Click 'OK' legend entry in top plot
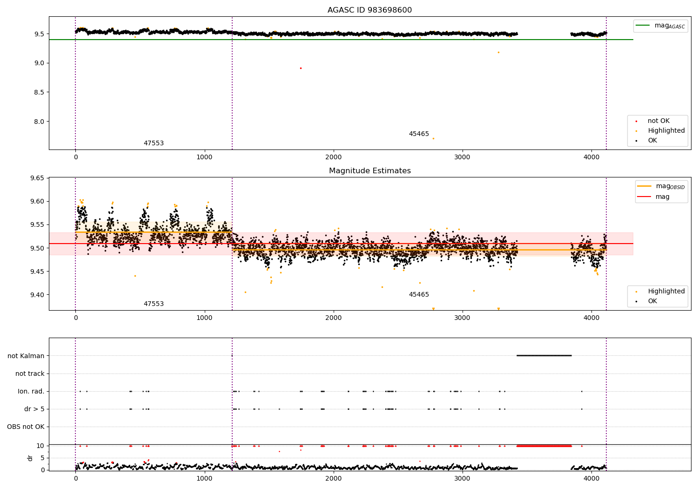Screen dimensions: 698x489 (x=652, y=141)
